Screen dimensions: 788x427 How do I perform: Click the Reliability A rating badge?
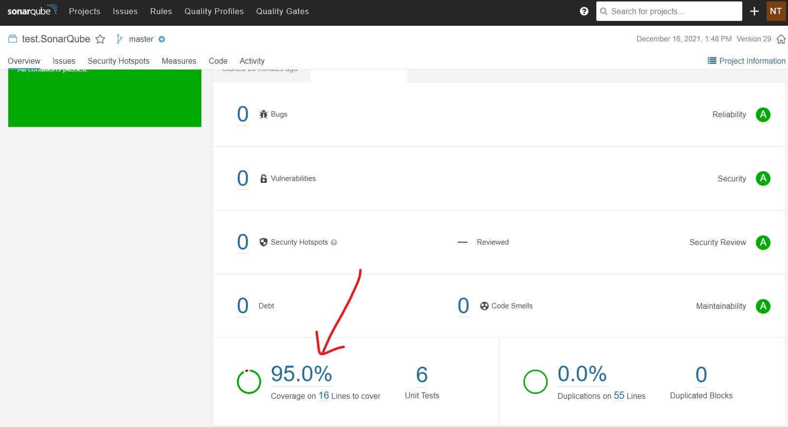763,115
